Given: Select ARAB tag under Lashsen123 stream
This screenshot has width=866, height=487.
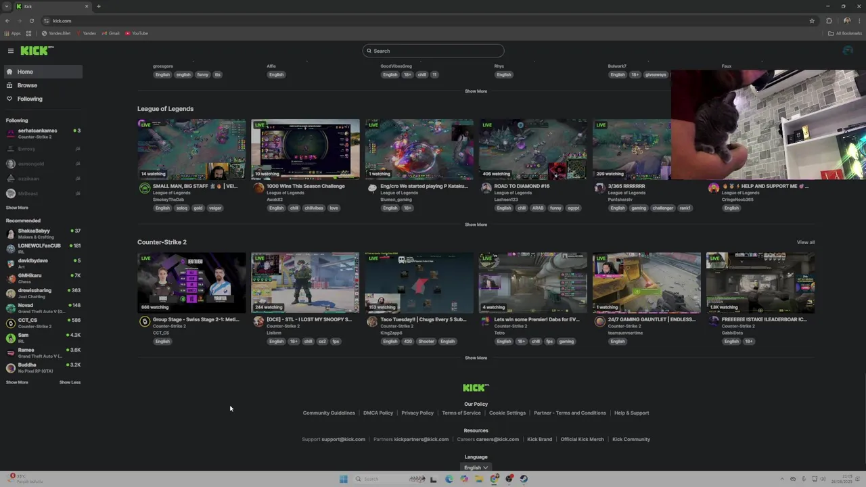Looking at the screenshot, I should coord(538,208).
